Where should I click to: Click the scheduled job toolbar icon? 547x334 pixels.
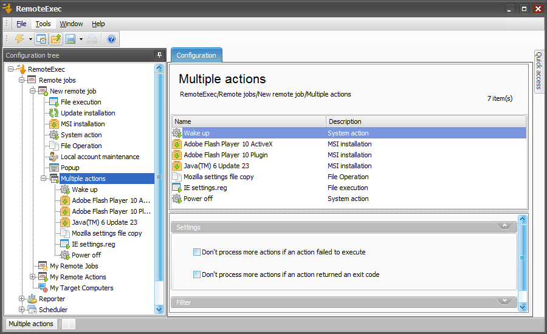[41, 39]
